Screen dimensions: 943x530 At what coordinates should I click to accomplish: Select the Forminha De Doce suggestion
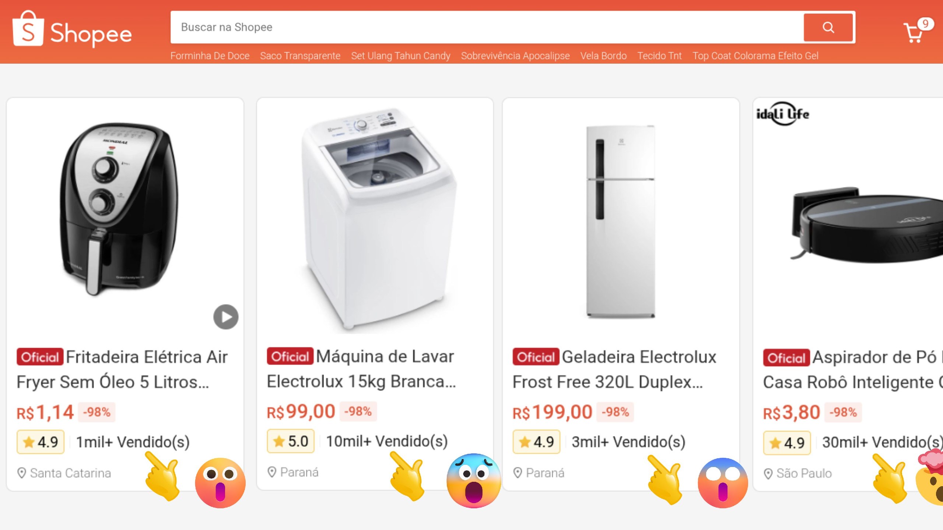[x=210, y=56]
